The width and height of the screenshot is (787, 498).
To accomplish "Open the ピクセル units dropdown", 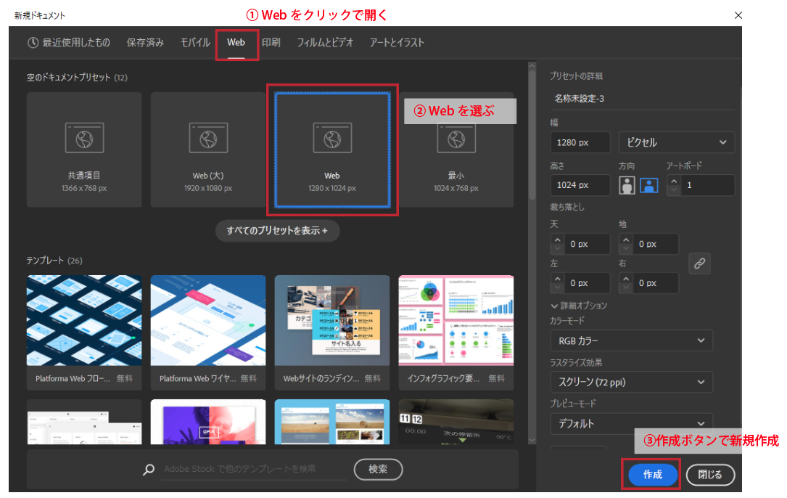I will [676, 142].
